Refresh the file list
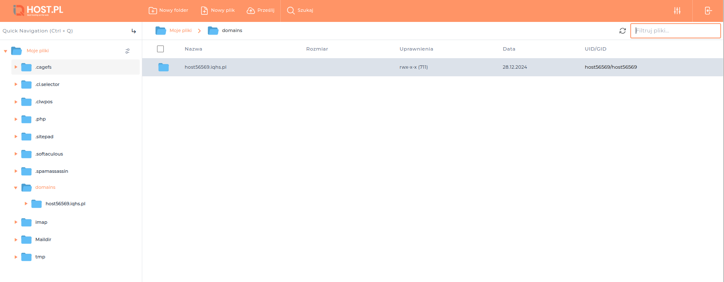The image size is (724, 282). (622, 31)
